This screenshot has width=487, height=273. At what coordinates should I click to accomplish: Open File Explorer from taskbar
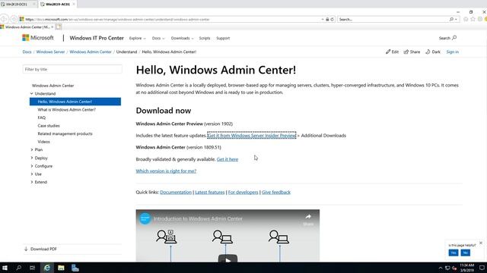pos(61,268)
